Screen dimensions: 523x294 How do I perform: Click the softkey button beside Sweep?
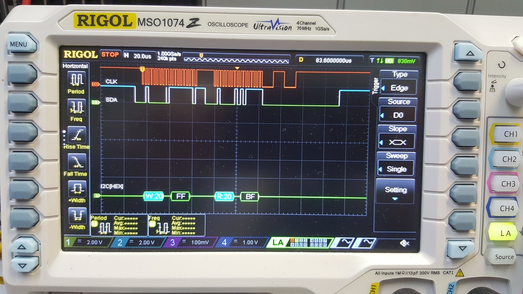tap(463, 166)
